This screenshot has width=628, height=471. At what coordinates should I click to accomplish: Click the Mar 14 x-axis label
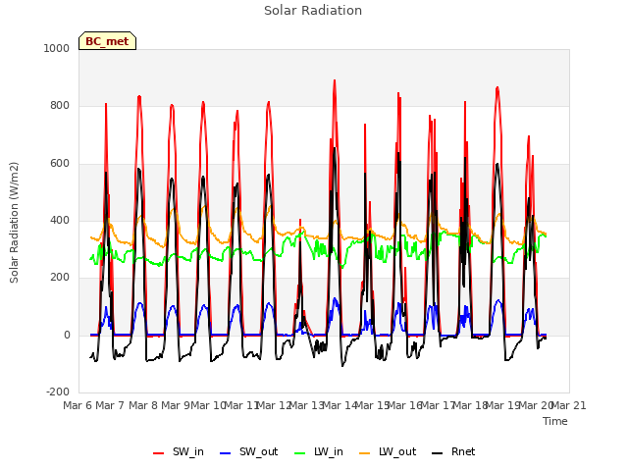pyautogui.click(x=340, y=405)
